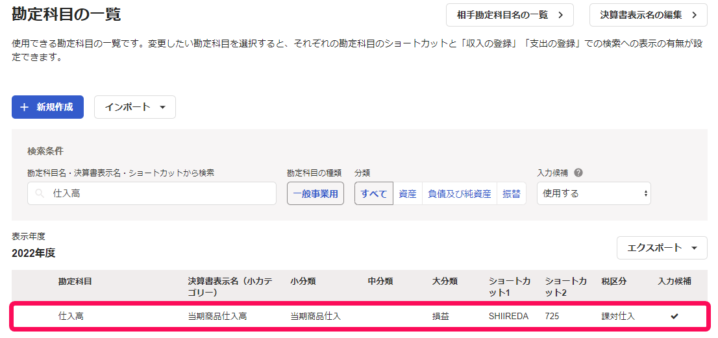Toggle the 一般事業用 account type button
Image resolution: width=718 pixels, height=338 pixels.
click(x=316, y=193)
